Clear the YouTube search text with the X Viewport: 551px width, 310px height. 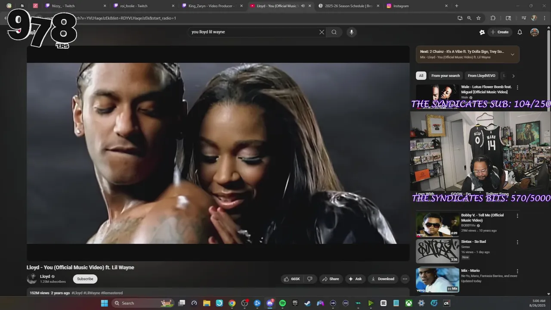coord(322,32)
